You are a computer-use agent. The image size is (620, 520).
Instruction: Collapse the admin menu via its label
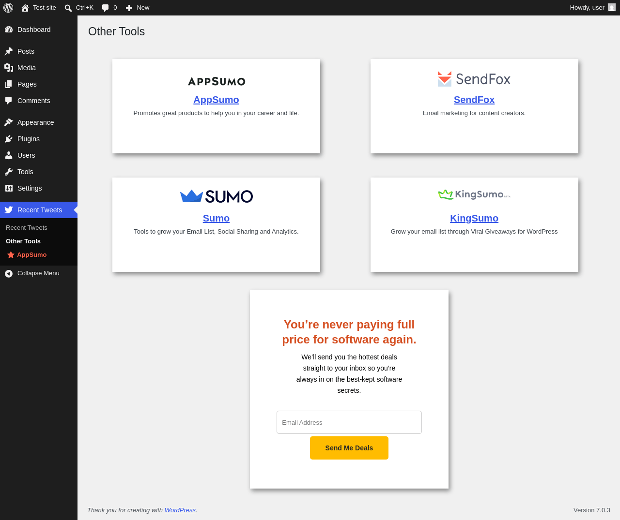38,273
